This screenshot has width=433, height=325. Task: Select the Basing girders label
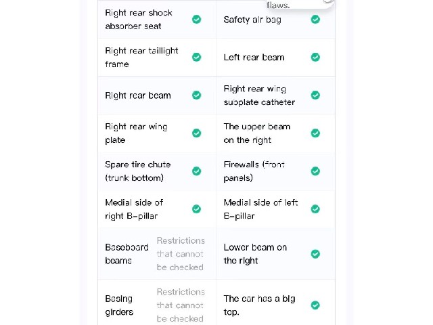(x=119, y=305)
